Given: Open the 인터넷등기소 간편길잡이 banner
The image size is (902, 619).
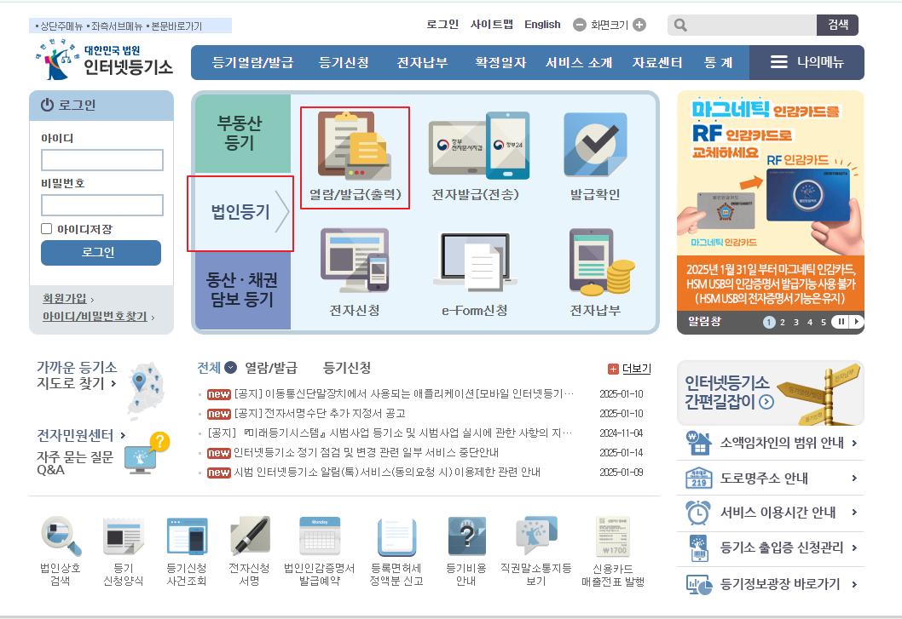Looking at the screenshot, I should click(770, 393).
